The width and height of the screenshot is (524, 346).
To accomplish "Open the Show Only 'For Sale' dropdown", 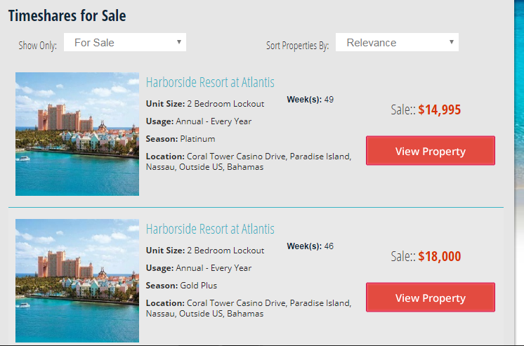I will 124,42.
